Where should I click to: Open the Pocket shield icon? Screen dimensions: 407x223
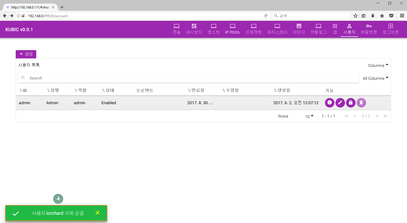click(x=391, y=16)
